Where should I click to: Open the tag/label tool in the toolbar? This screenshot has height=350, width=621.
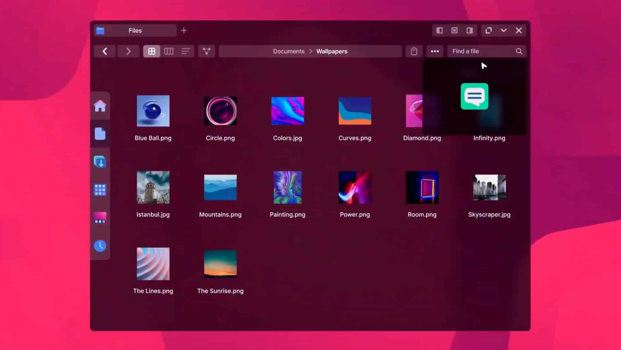414,51
